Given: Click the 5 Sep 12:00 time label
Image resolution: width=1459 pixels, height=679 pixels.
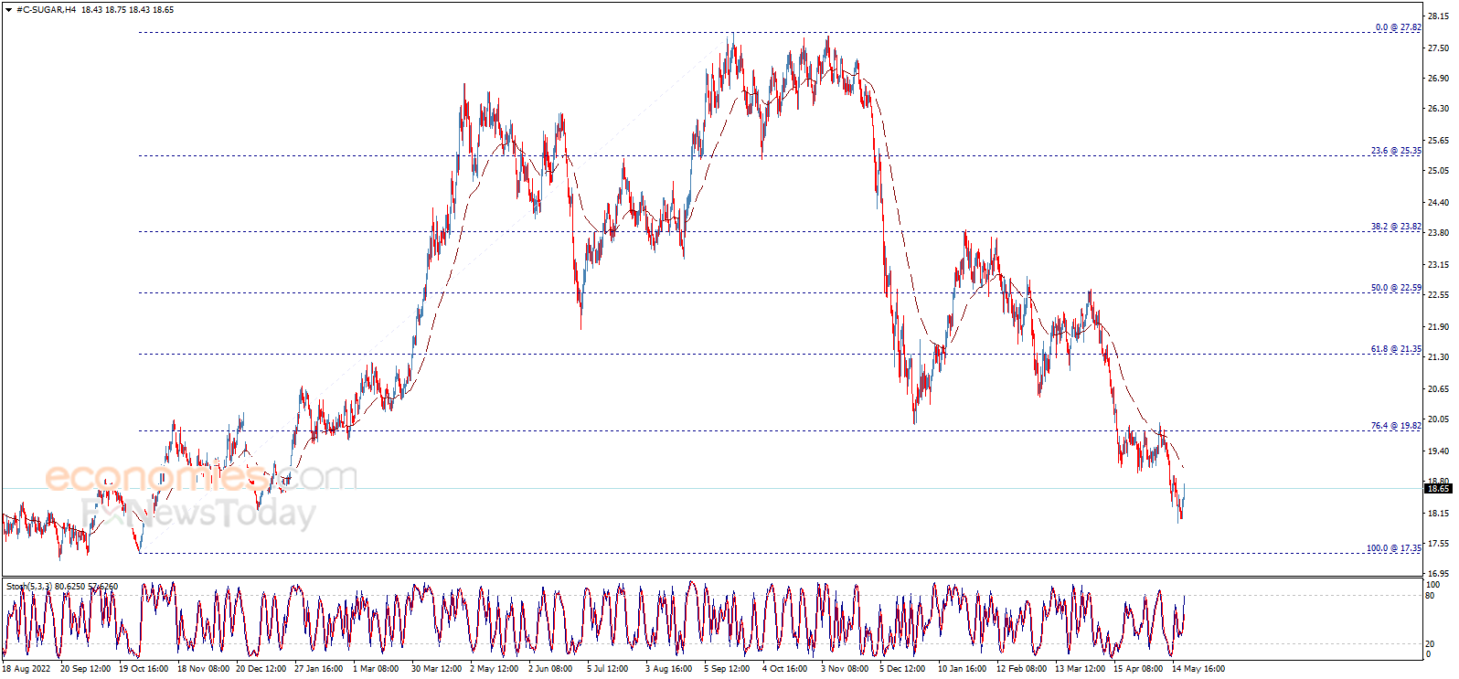Looking at the screenshot, I should point(729,668).
